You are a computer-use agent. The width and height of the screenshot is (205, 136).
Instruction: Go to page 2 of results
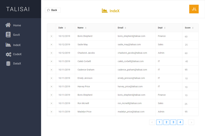click(x=166, y=122)
